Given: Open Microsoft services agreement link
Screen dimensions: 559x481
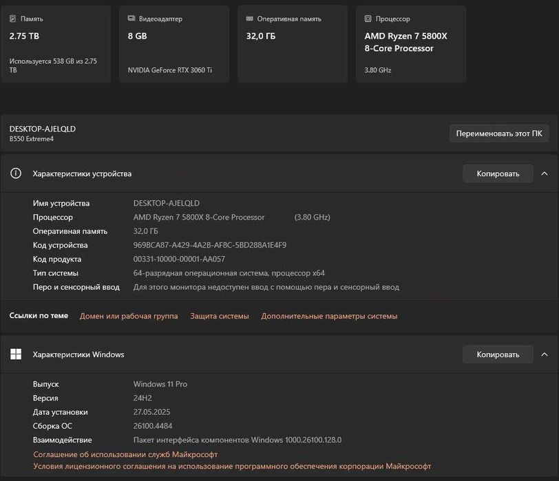Looking at the screenshot, I should point(125,454).
